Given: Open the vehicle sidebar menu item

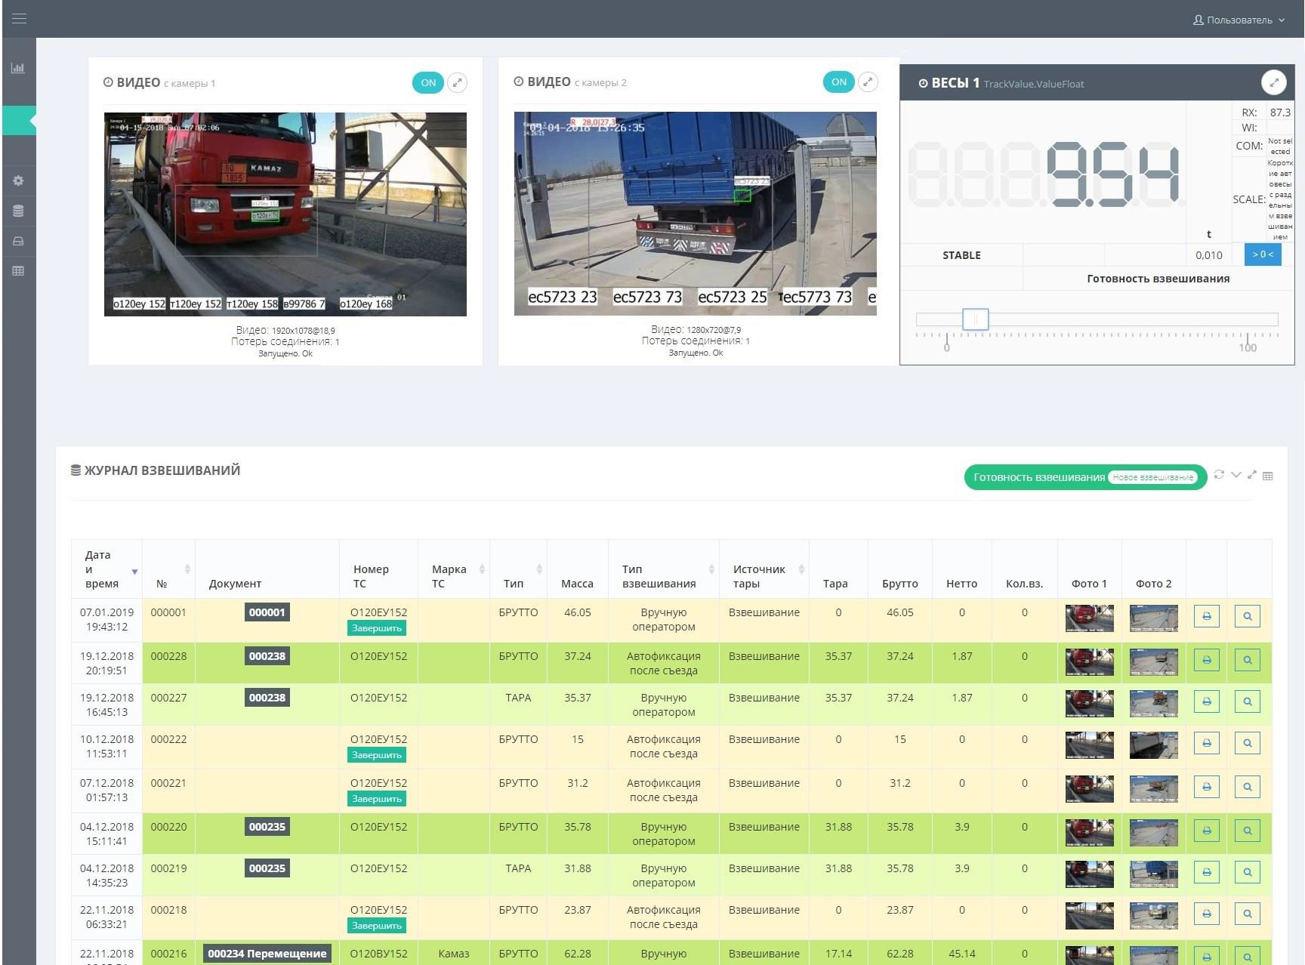Looking at the screenshot, I should tap(18, 242).
